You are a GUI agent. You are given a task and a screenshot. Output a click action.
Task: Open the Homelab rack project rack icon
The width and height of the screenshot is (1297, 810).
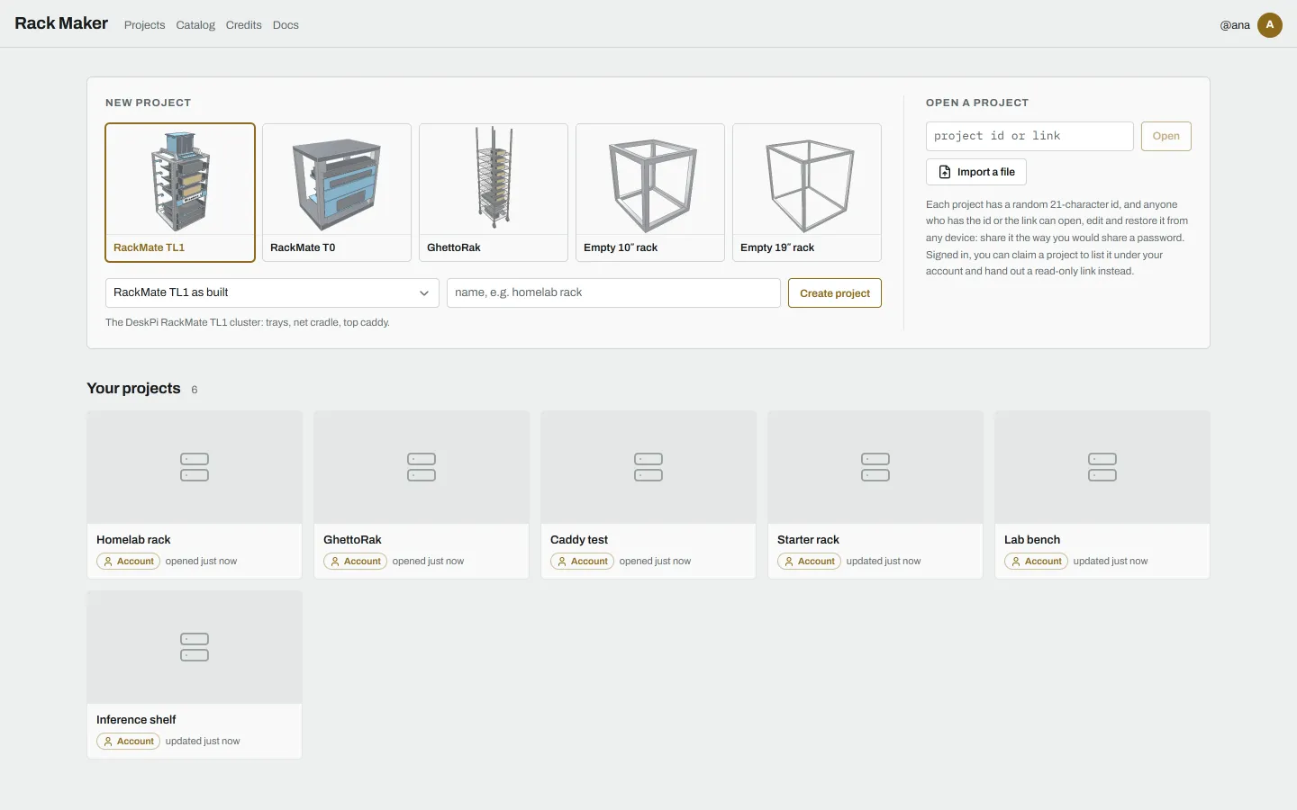tap(195, 467)
